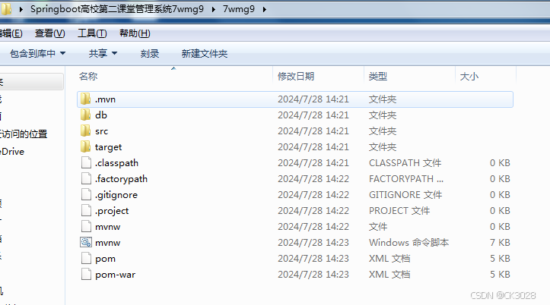This screenshot has height=305, width=550.
Task: Click the Windows 命令脚本 type cell
Action: click(409, 243)
